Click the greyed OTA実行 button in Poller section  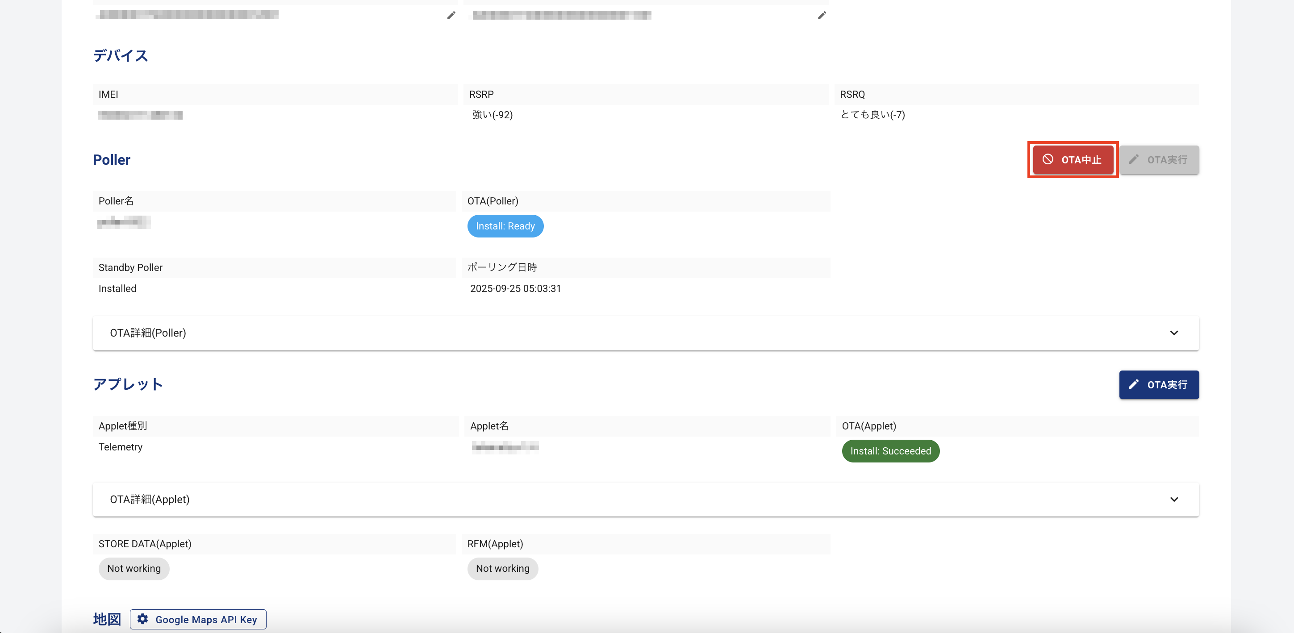[1159, 160]
